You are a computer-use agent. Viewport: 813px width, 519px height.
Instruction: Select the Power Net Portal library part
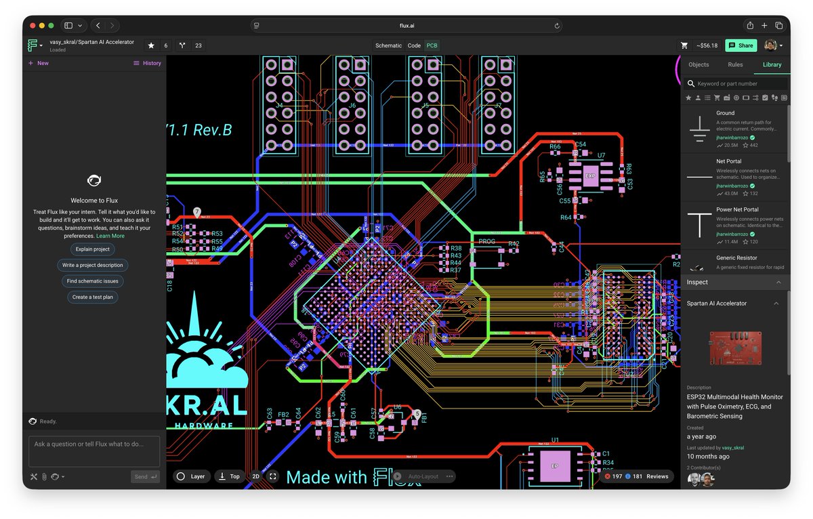point(734,226)
